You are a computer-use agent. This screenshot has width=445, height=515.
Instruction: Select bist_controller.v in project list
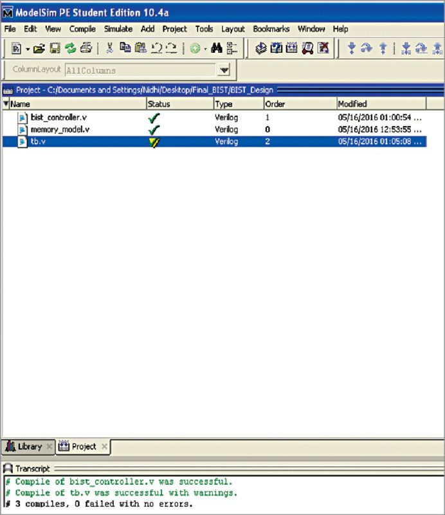pyautogui.click(x=59, y=118)
